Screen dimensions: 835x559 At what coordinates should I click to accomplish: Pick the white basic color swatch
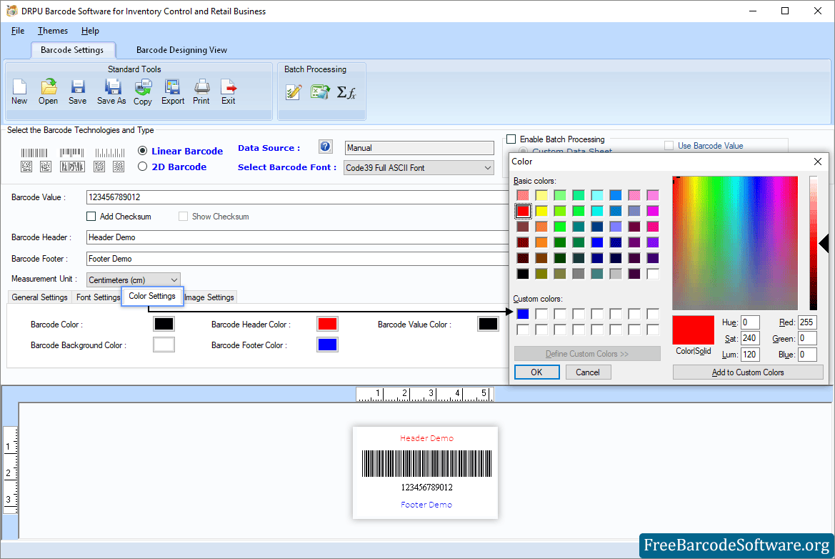point(653,274)
